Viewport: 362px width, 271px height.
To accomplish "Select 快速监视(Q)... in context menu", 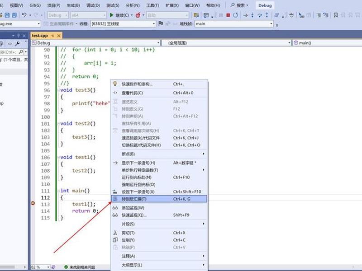I will pos(159,215).
